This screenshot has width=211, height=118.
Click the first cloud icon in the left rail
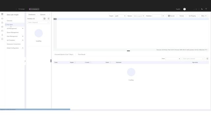[x=2, y=18]
